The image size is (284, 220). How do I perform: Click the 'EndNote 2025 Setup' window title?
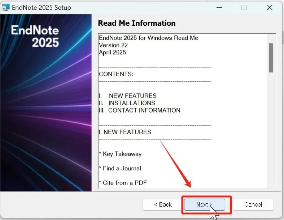point(41,8)
